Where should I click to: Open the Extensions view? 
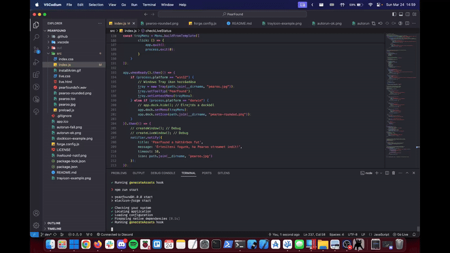point(36,75)
